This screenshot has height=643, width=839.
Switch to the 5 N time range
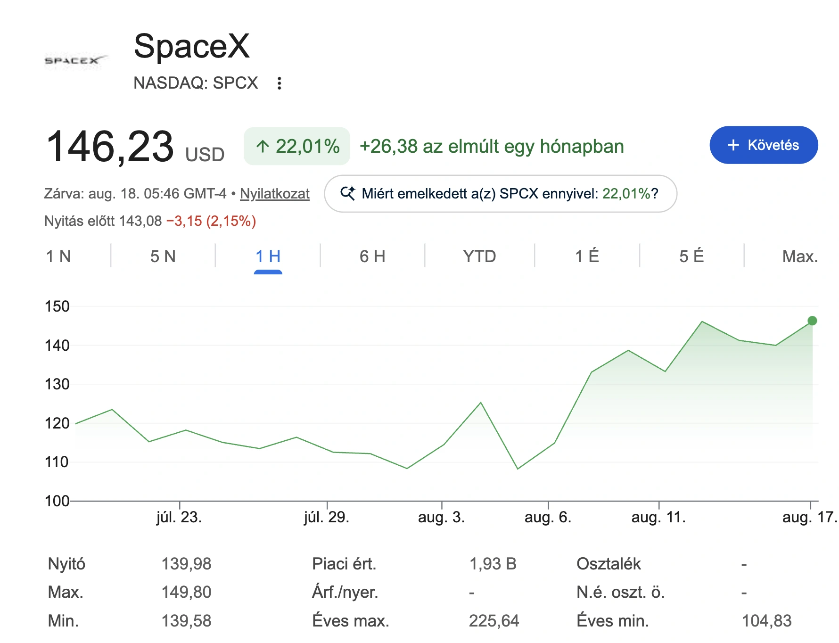163,256
